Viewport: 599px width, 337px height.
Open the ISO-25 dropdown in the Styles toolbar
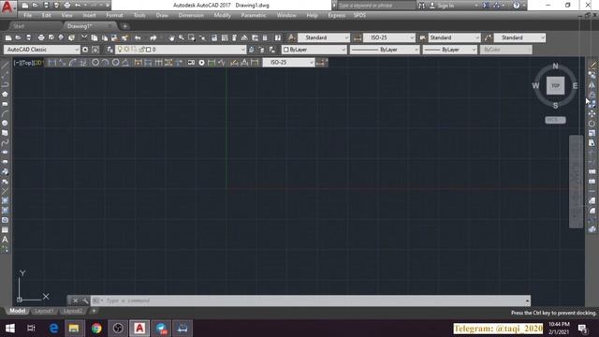coord(389,37)
